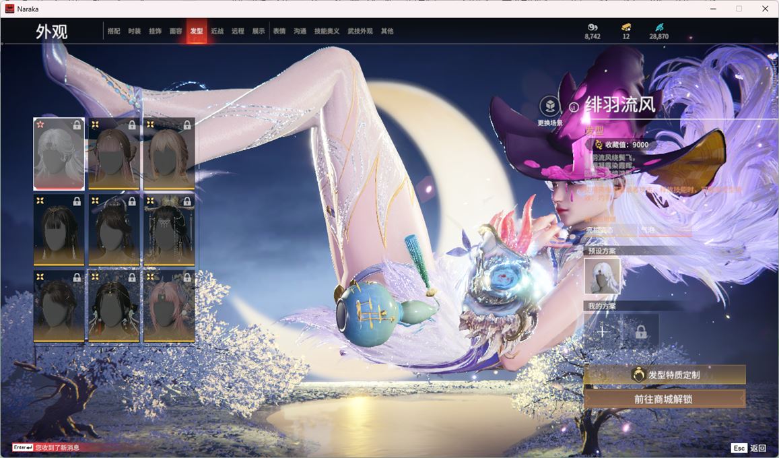Click the info icon beside 绯羽流风
The height and width of the screenshot is (458, 779).
pos(574,107)
